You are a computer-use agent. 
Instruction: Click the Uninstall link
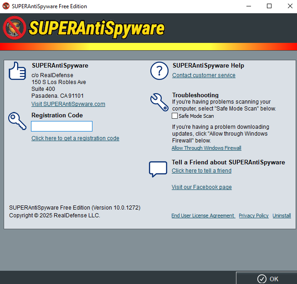[282, 216]
